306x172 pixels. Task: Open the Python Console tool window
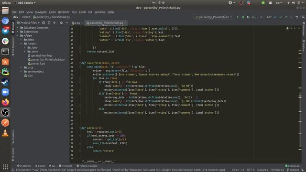87,166
